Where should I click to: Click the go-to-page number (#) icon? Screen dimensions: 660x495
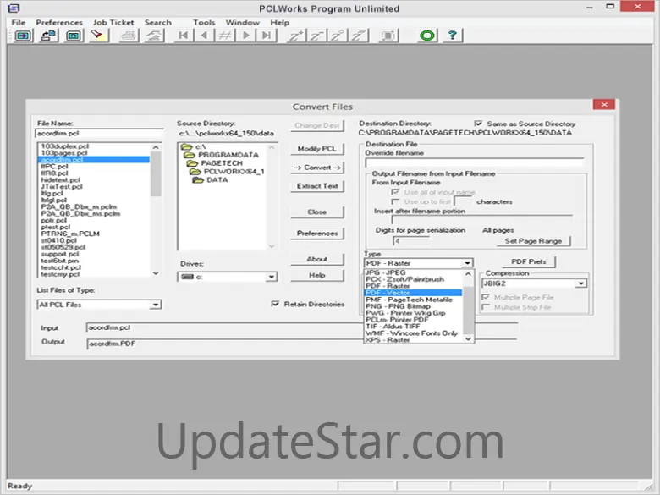click(225, 36)
